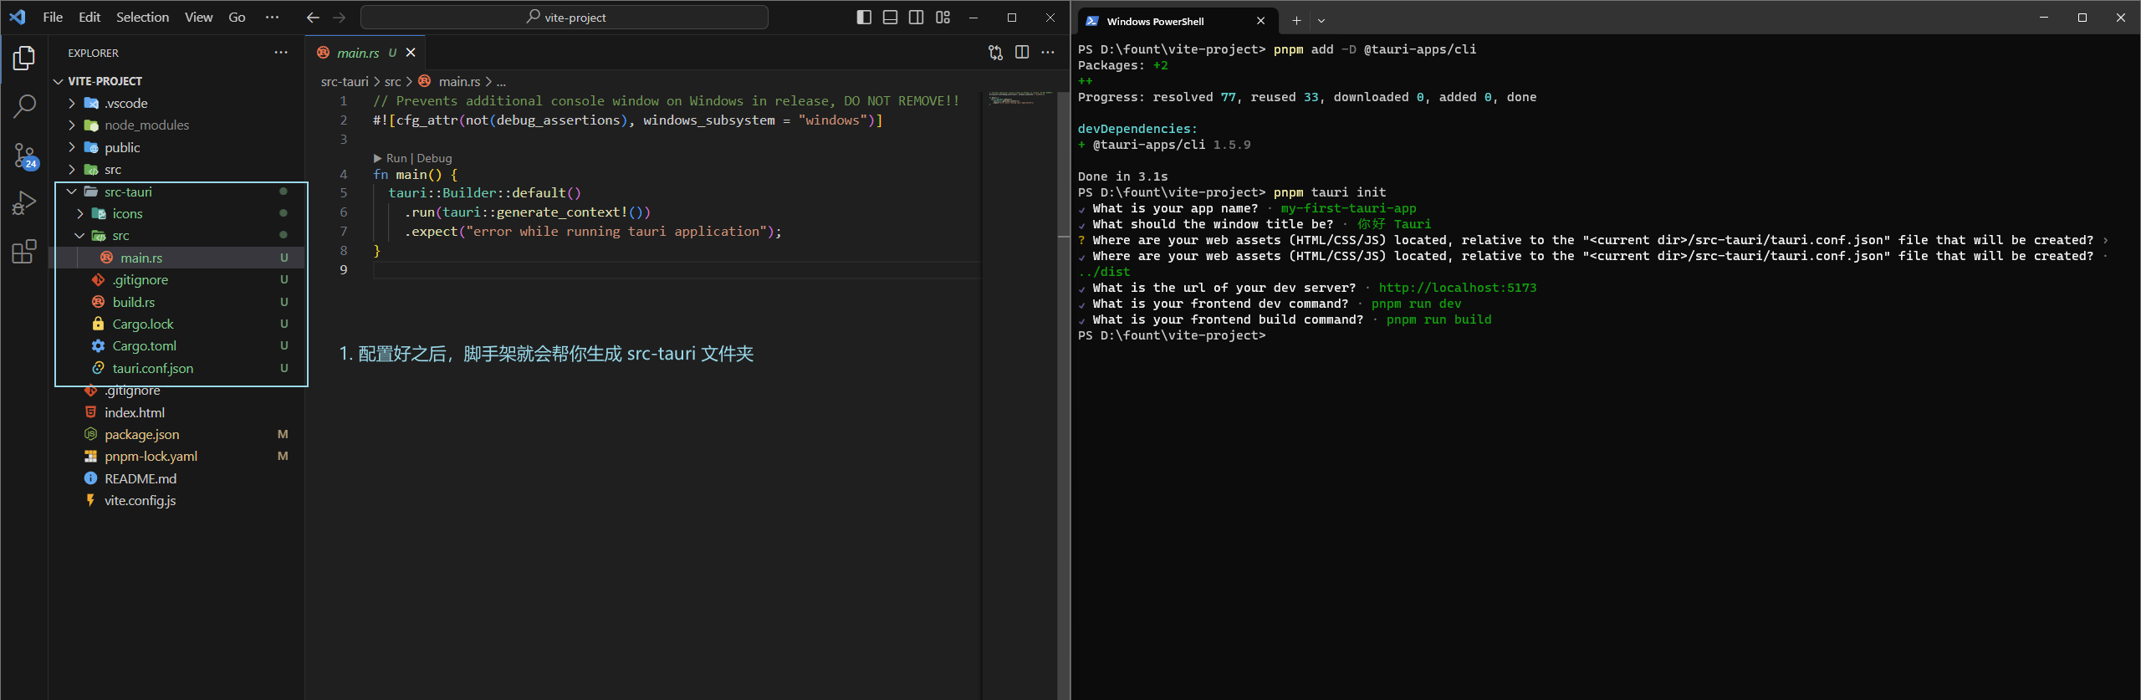This screenshot has width=2141, height=700.
Task: Close the Windows PowerShell tab
Action: (x=1260, y=21)
